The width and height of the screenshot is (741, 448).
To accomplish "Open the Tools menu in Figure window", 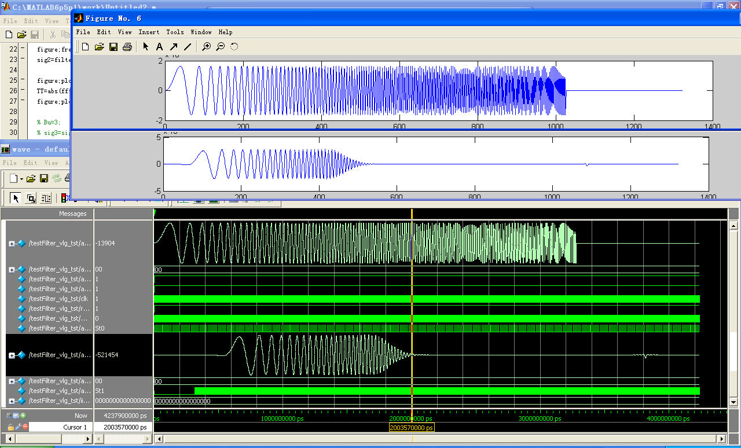I will (175, 32).
